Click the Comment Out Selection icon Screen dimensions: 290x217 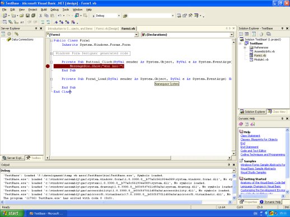(x=43, y=22)
